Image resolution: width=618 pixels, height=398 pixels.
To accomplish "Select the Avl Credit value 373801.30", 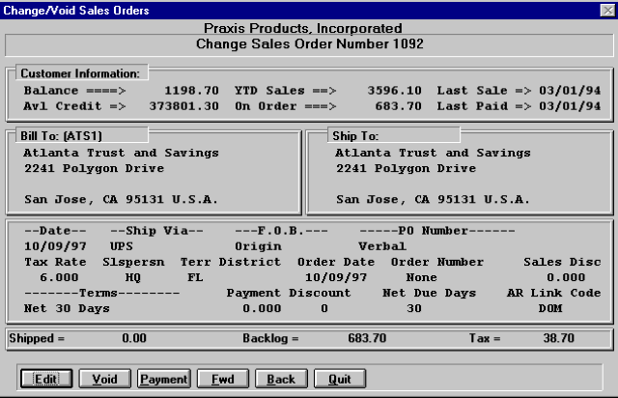I will click(184, 106).
